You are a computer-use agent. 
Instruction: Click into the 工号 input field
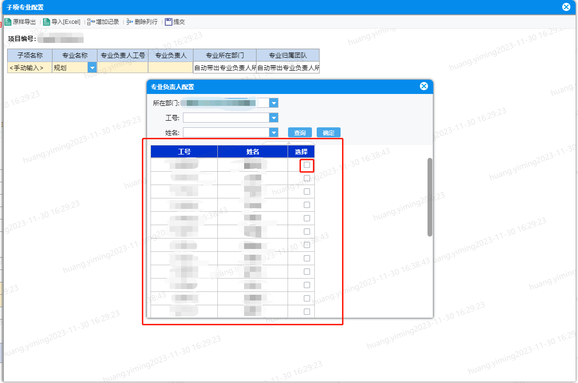pos(226,118)
